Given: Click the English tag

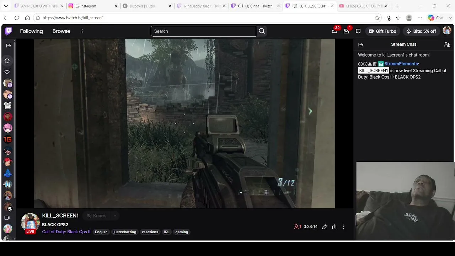Looking at the screenshot, I should click(101, 232).
